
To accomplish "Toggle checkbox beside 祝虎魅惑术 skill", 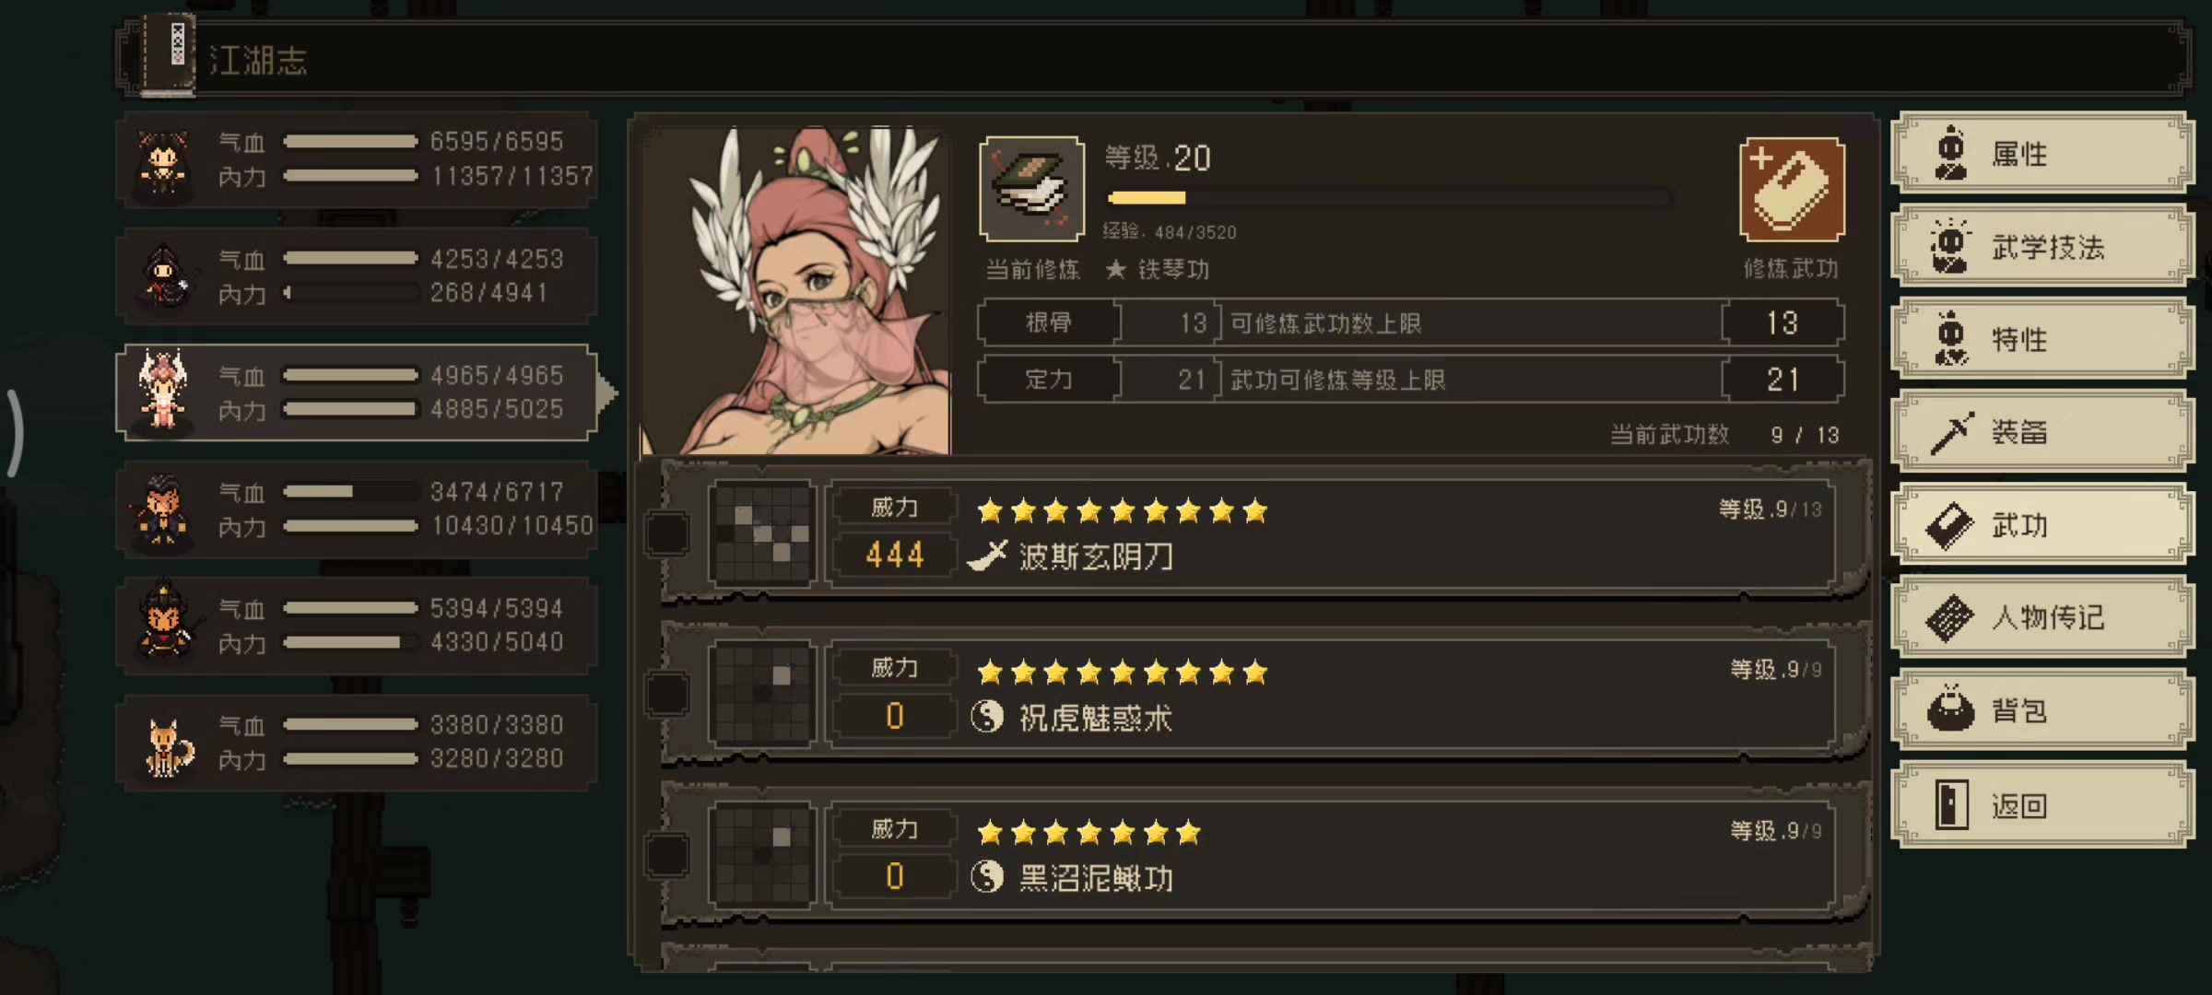I will tap(667, 693).
